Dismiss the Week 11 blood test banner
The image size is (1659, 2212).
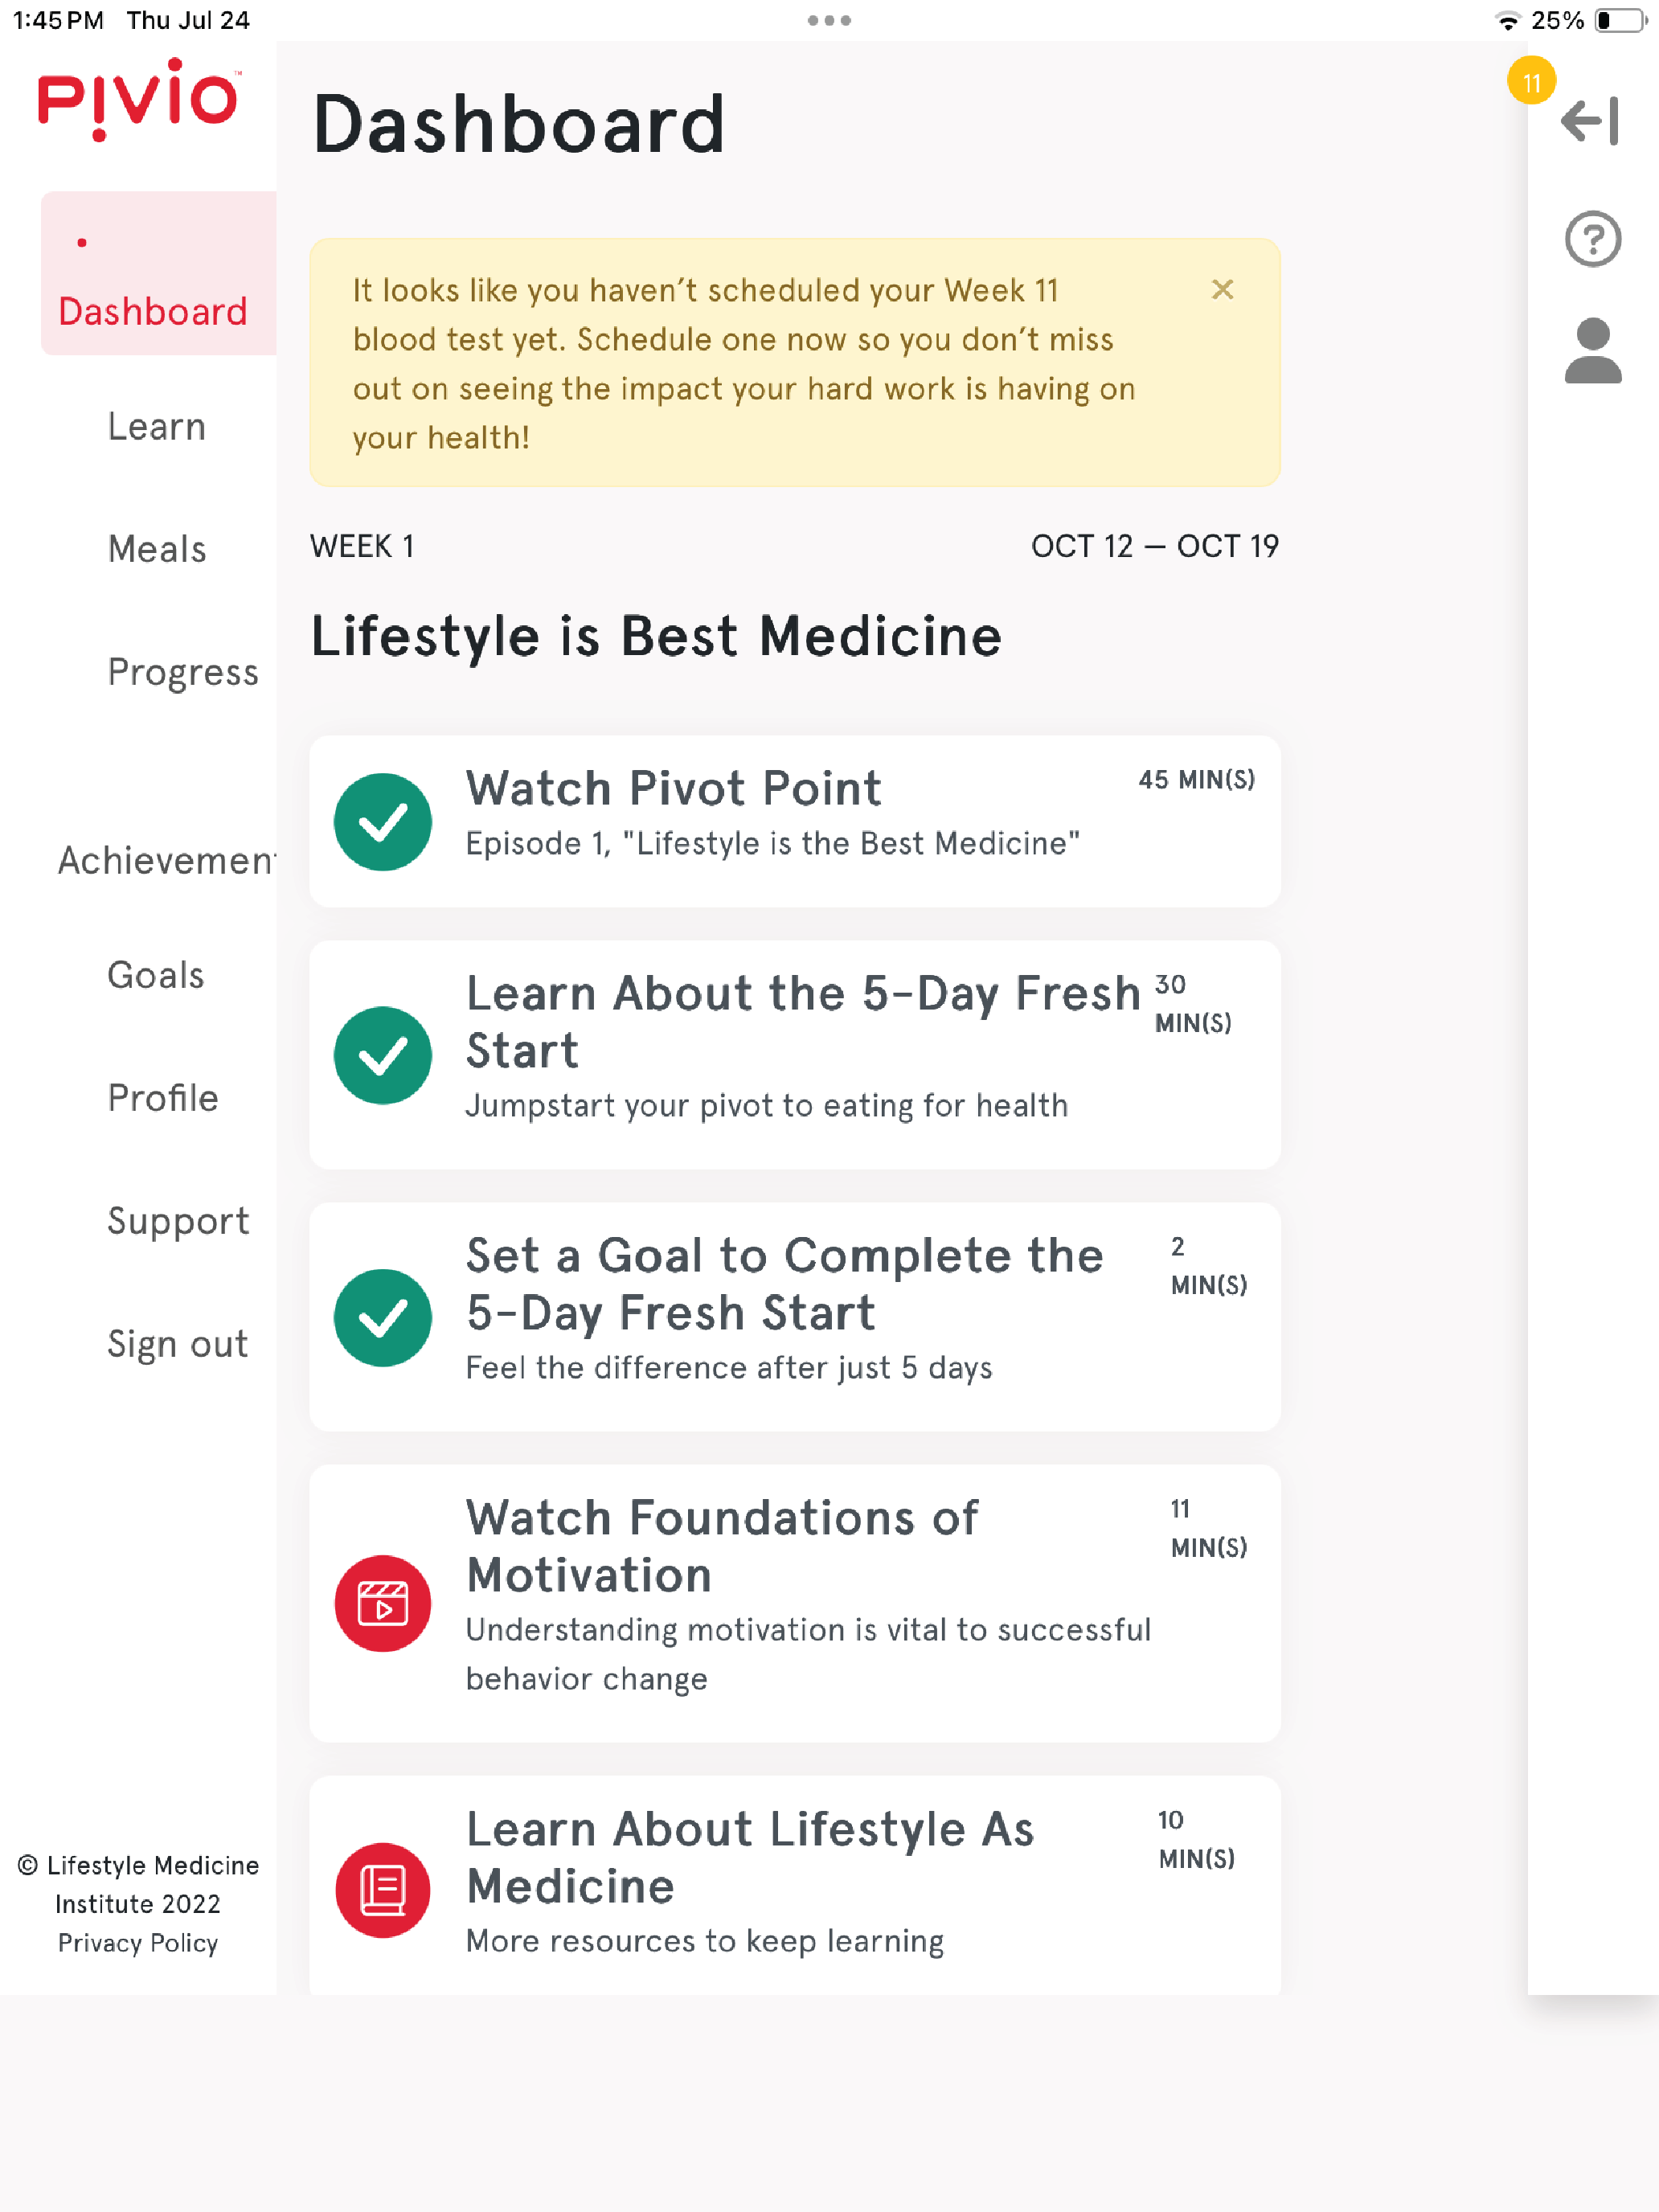tap(1222, 289)
